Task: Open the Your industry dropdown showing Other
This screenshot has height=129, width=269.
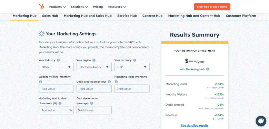Action: click(x=56, y=67)
